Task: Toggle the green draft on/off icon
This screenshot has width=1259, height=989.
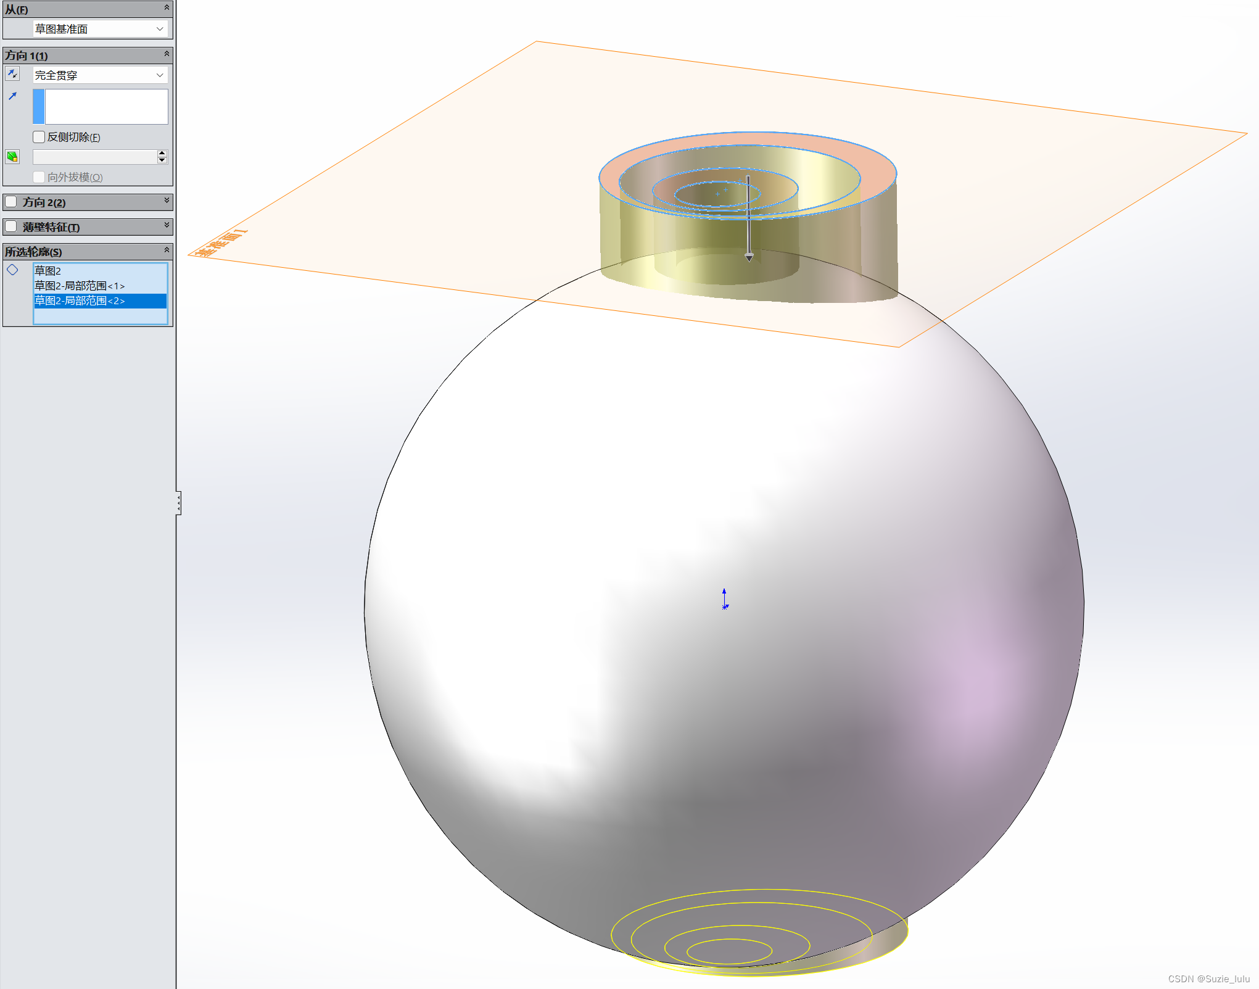Action: [x=12, y=157]
